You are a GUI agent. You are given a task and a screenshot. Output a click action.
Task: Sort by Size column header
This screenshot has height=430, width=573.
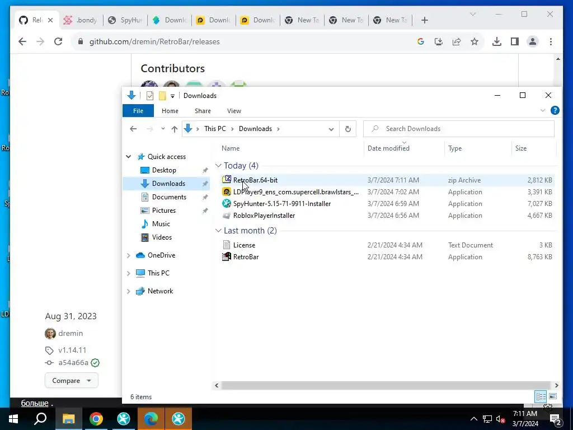pyautogui.click(x=521, y=148)
